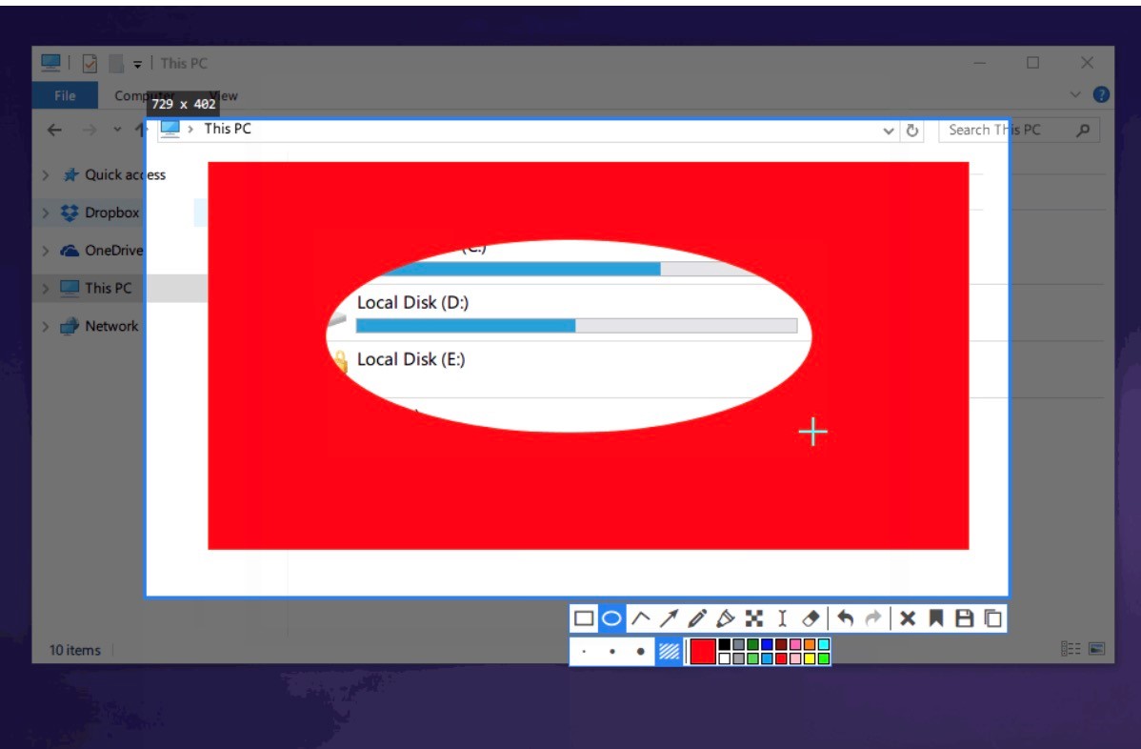Pin the snip to screen
The height and width of the screenshot is (749, 1141).
936,618
